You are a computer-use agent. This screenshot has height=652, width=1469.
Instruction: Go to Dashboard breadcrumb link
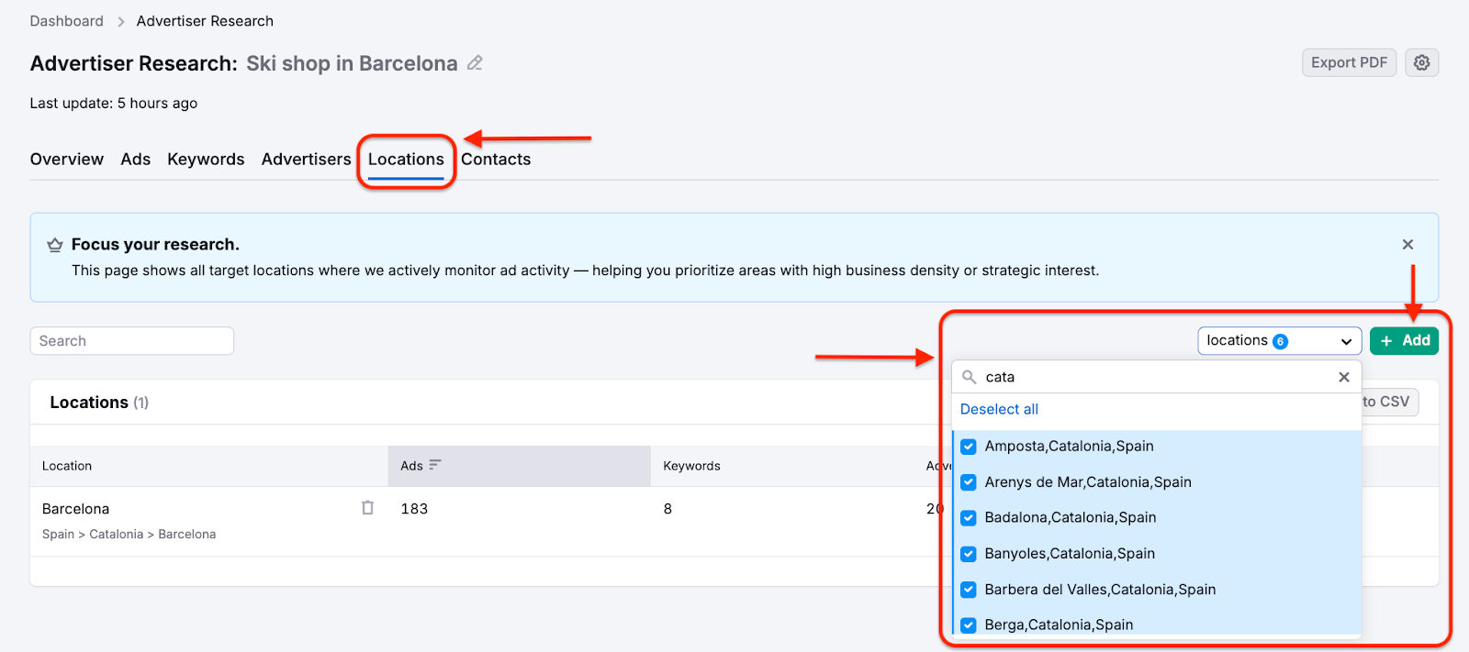tap(67, 21)
